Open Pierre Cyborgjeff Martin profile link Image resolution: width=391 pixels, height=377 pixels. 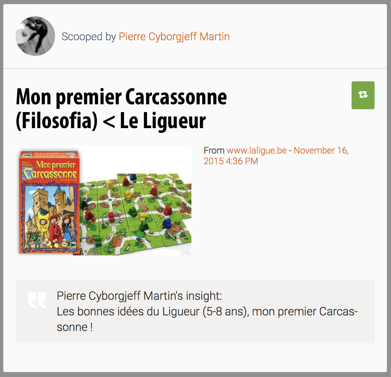(174, 37)
